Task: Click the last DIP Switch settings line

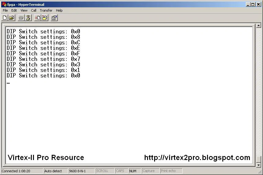Action: tap(43, 76)
